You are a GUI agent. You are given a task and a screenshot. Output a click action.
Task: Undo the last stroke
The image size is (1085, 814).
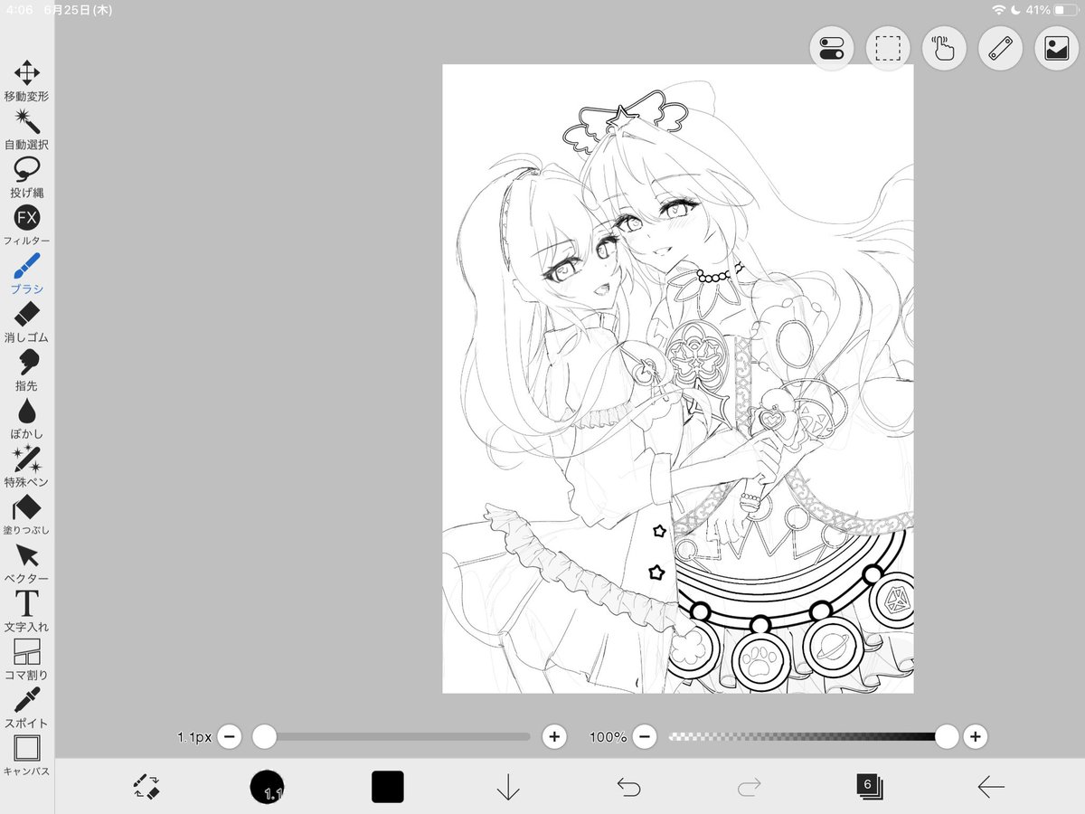(x=628, y=788)
